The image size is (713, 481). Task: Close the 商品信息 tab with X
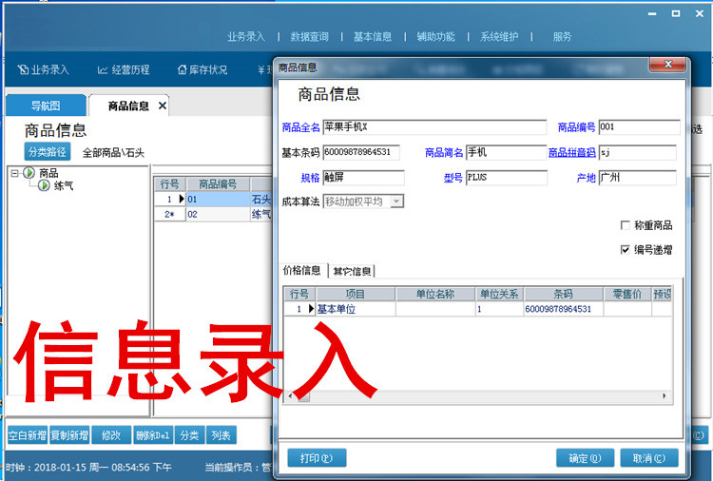163,106
